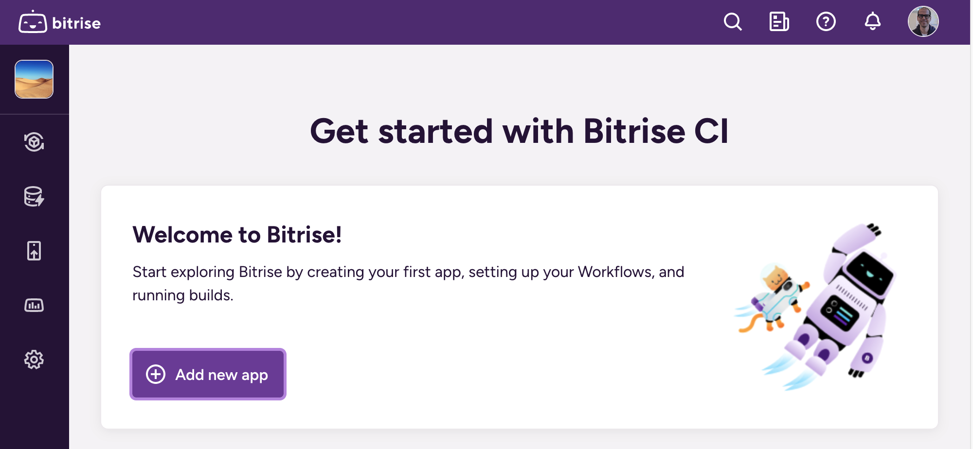The width and height of the screenshot is (973, 449).
Task: Click the 'Welcome to Bitrise!' title
Action: 237,235
